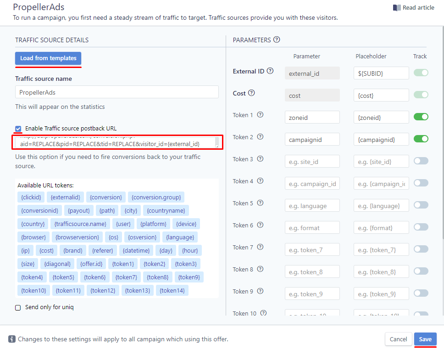Insert the {payout} URL token
Image resolution: width=444 pixels, height=350 pixels.
tap(79, 210)
